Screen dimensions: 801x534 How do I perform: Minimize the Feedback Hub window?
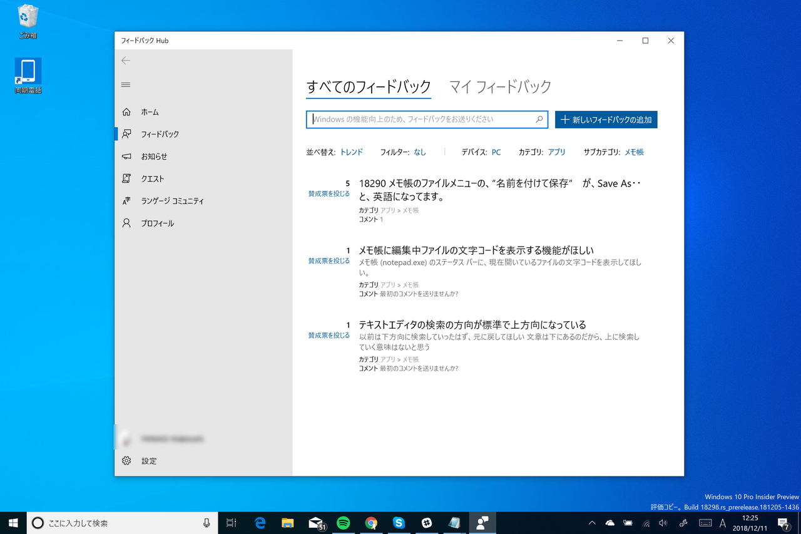tap(620, 41)
